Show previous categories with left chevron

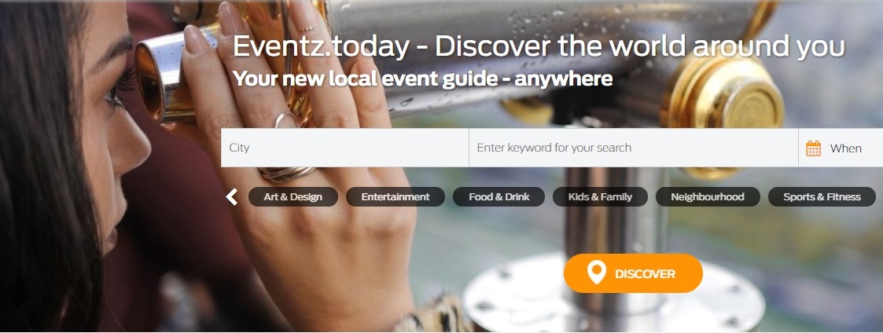click(231, 197)
